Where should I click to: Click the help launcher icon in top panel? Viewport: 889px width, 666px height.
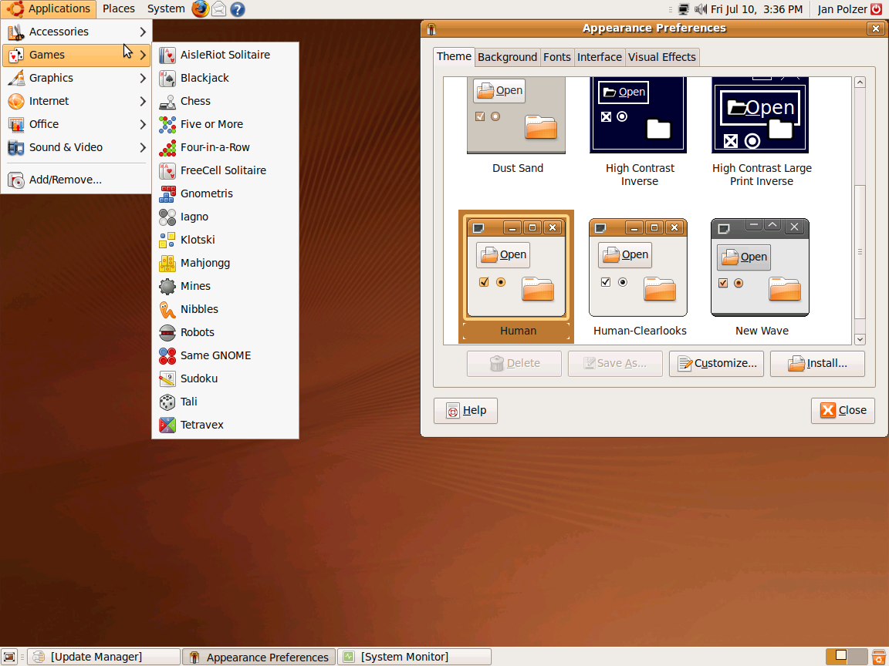(238, 9)
